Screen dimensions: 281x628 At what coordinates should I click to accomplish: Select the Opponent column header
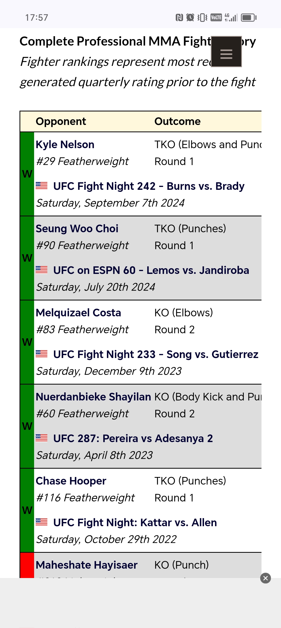(x=61, y=121)
